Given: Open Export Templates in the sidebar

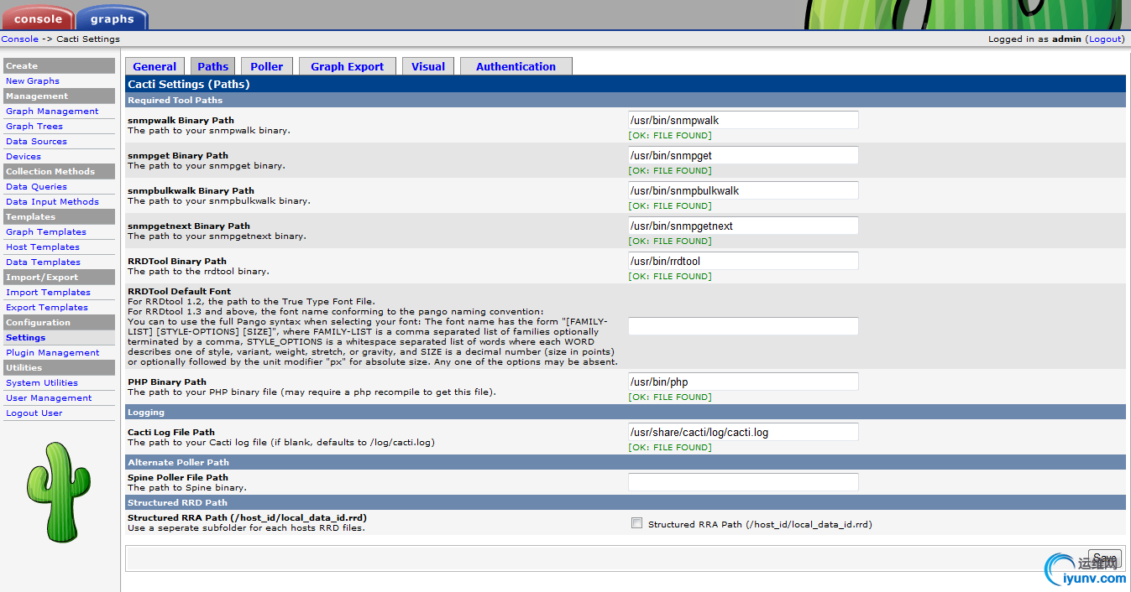Looking at the screenshot, I should pyautogui.click(x=47, y=308).
